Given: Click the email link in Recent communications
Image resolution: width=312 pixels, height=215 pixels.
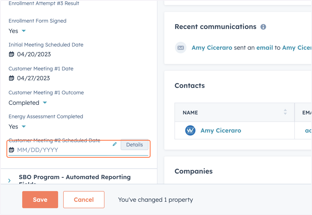Looking at the screenshot, I should [x=265, y=48].
